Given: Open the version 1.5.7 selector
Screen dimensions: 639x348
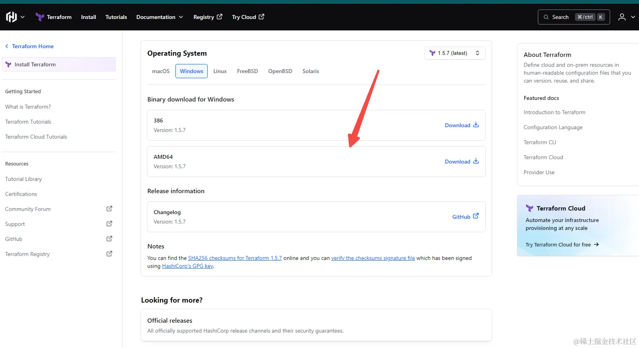Looking at the screenshot, I should pyautogui.click(x=455, y=53).
